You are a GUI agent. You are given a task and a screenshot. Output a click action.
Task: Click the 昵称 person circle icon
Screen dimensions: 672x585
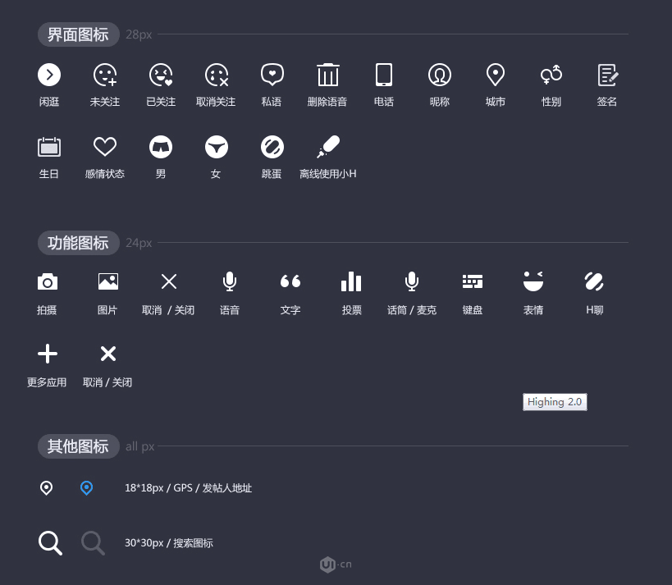[440, 75]
